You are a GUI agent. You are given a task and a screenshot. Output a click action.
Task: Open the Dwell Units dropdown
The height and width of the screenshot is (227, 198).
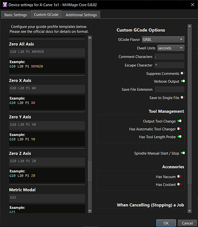(x=171, y=48)
